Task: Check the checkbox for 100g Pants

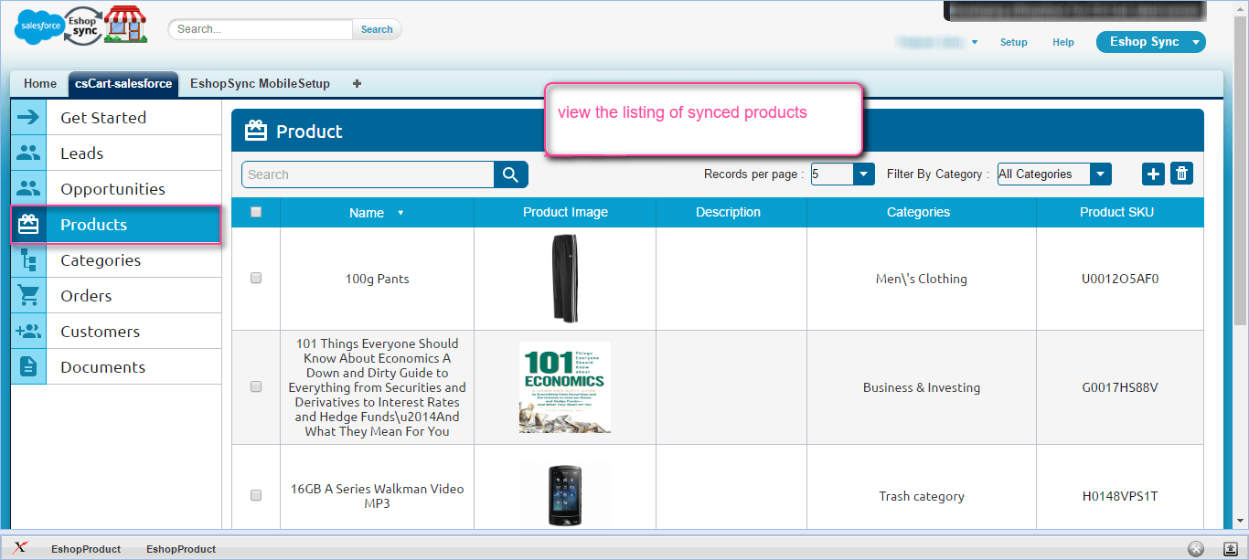Action: click(x=256, y=279)
